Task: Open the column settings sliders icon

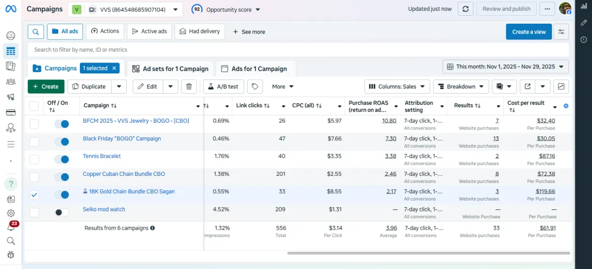Action: coord(561,32)
